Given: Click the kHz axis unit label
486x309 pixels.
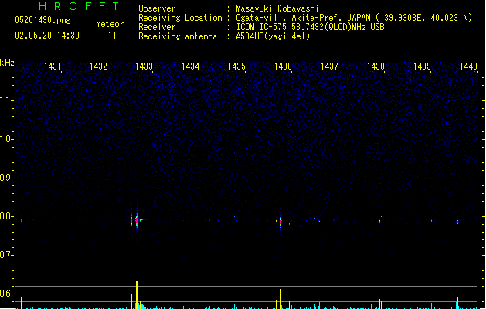Looking at the screenshot, I should [7, 63].
